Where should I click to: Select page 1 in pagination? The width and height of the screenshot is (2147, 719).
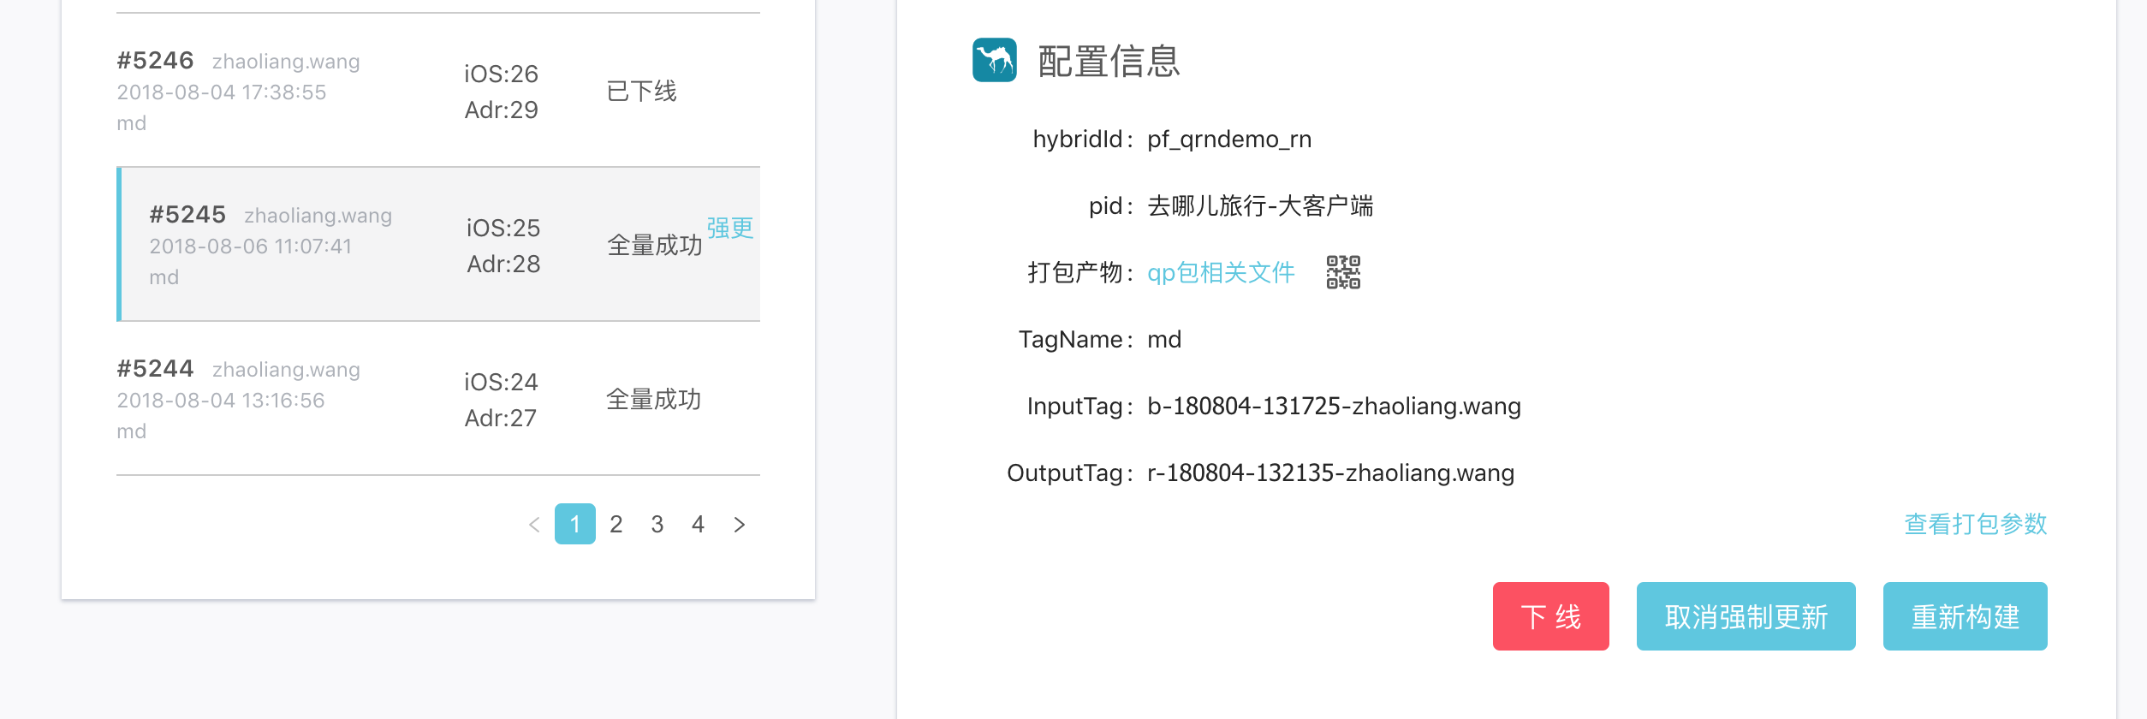tap(575, 524)
